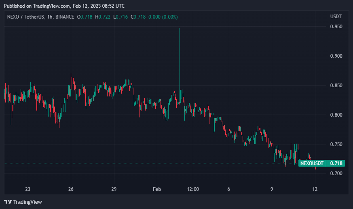Select the NEXO / TetherUS symbol title
353x209 pixels.
[26, 17]
